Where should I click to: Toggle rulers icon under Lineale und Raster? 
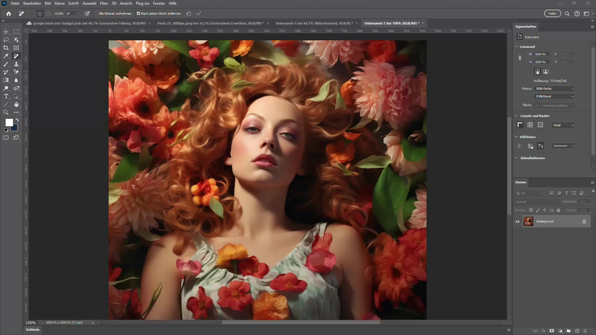coord(520,125)
